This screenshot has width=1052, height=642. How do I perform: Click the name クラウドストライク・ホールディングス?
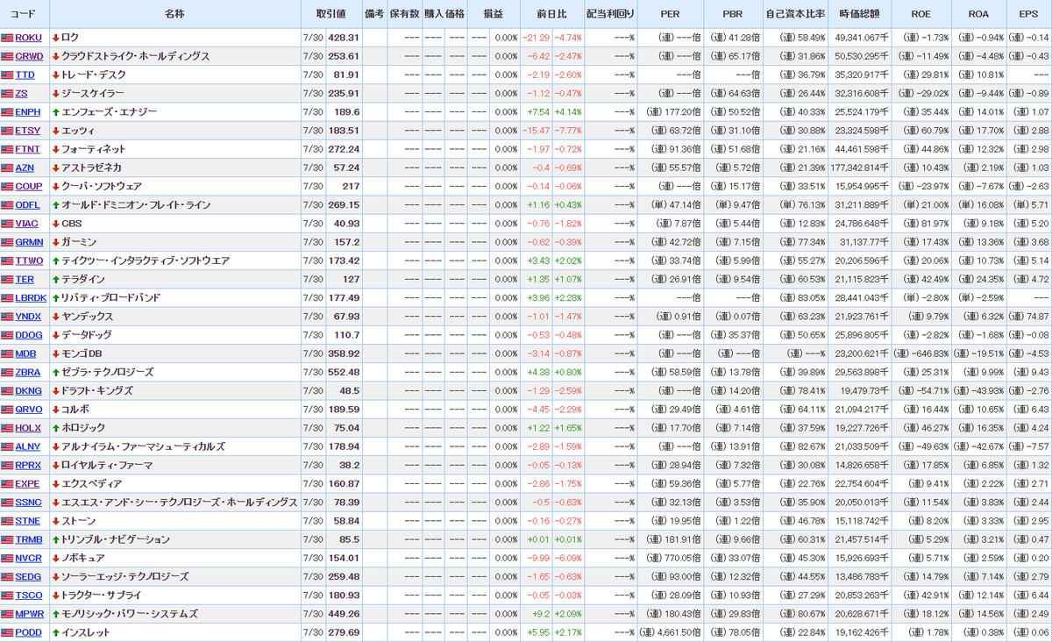pyautogui.click(x=136, y=56)
